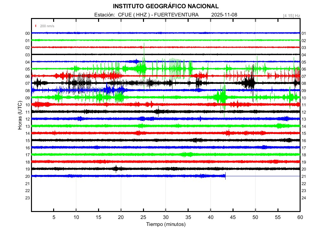Click the Horas (UTC) axis label
This screenshot has width=324, height=243.
click(x=20, y=115)
